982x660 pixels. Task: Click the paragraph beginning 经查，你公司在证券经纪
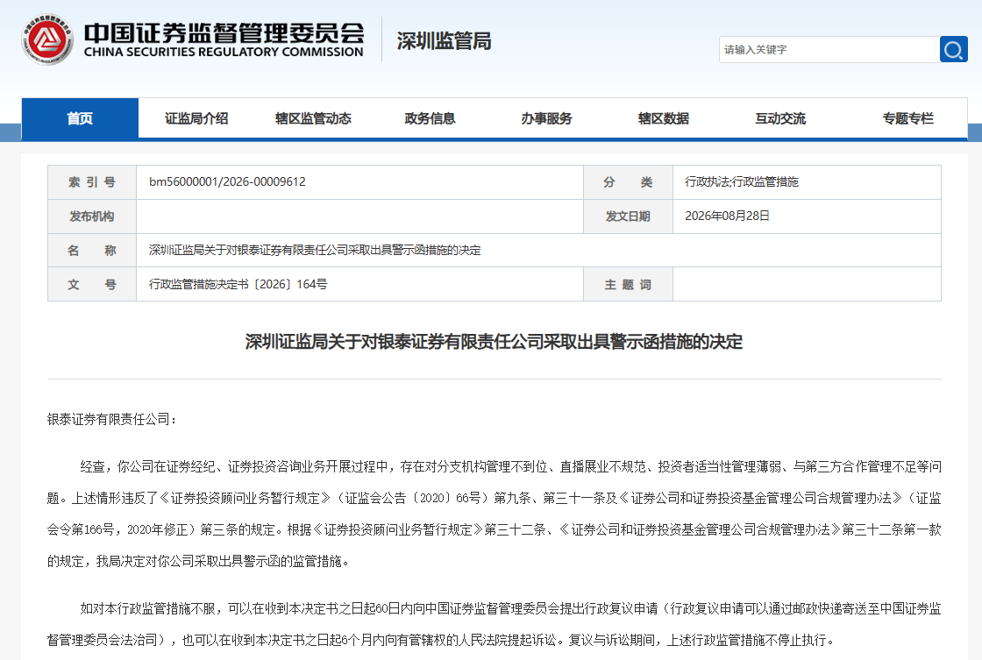click(495, 514)
